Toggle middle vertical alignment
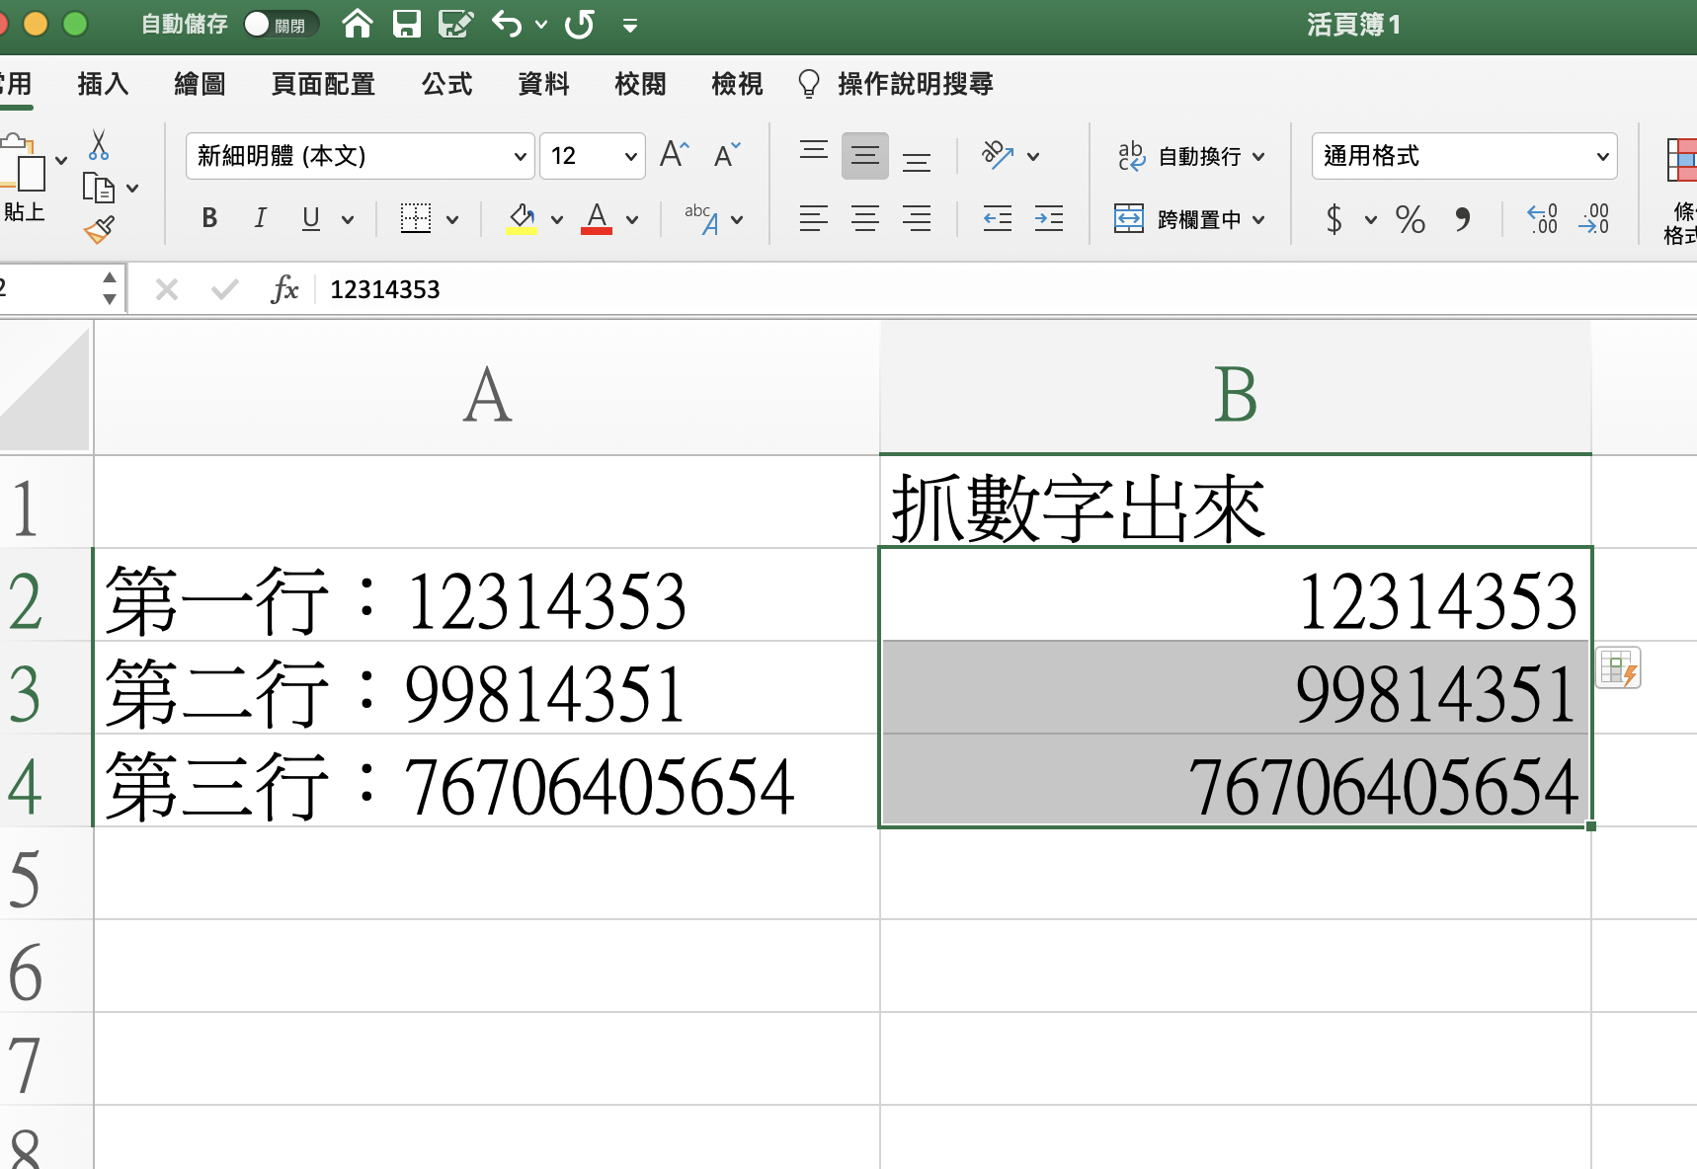Image resolution: width=1697 pixels, height=1169 pixels. 865,155
